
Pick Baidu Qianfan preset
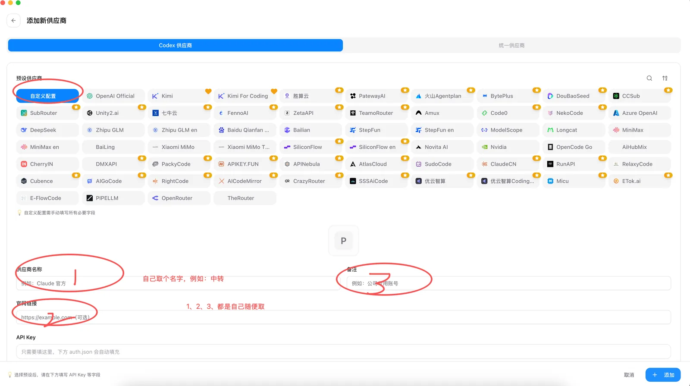point(245,130)
